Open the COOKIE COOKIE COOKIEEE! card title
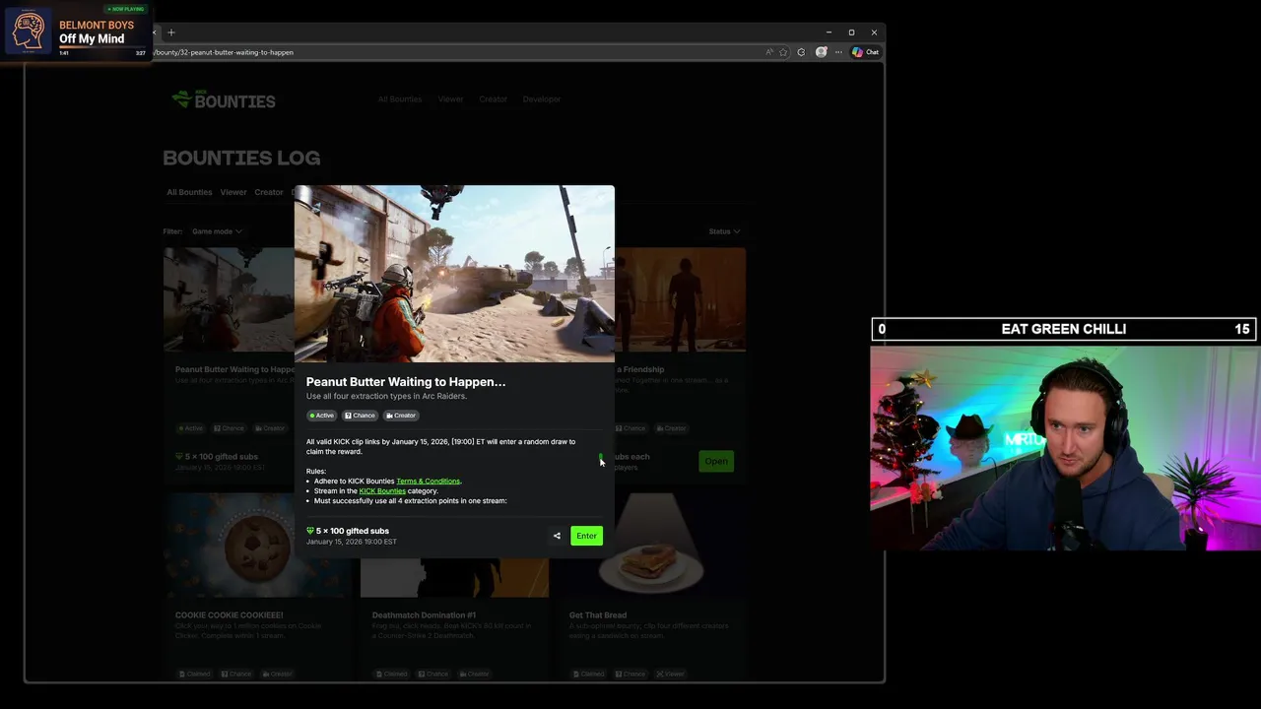This screenshot has width=1261, height=709. tap(229, 615)
